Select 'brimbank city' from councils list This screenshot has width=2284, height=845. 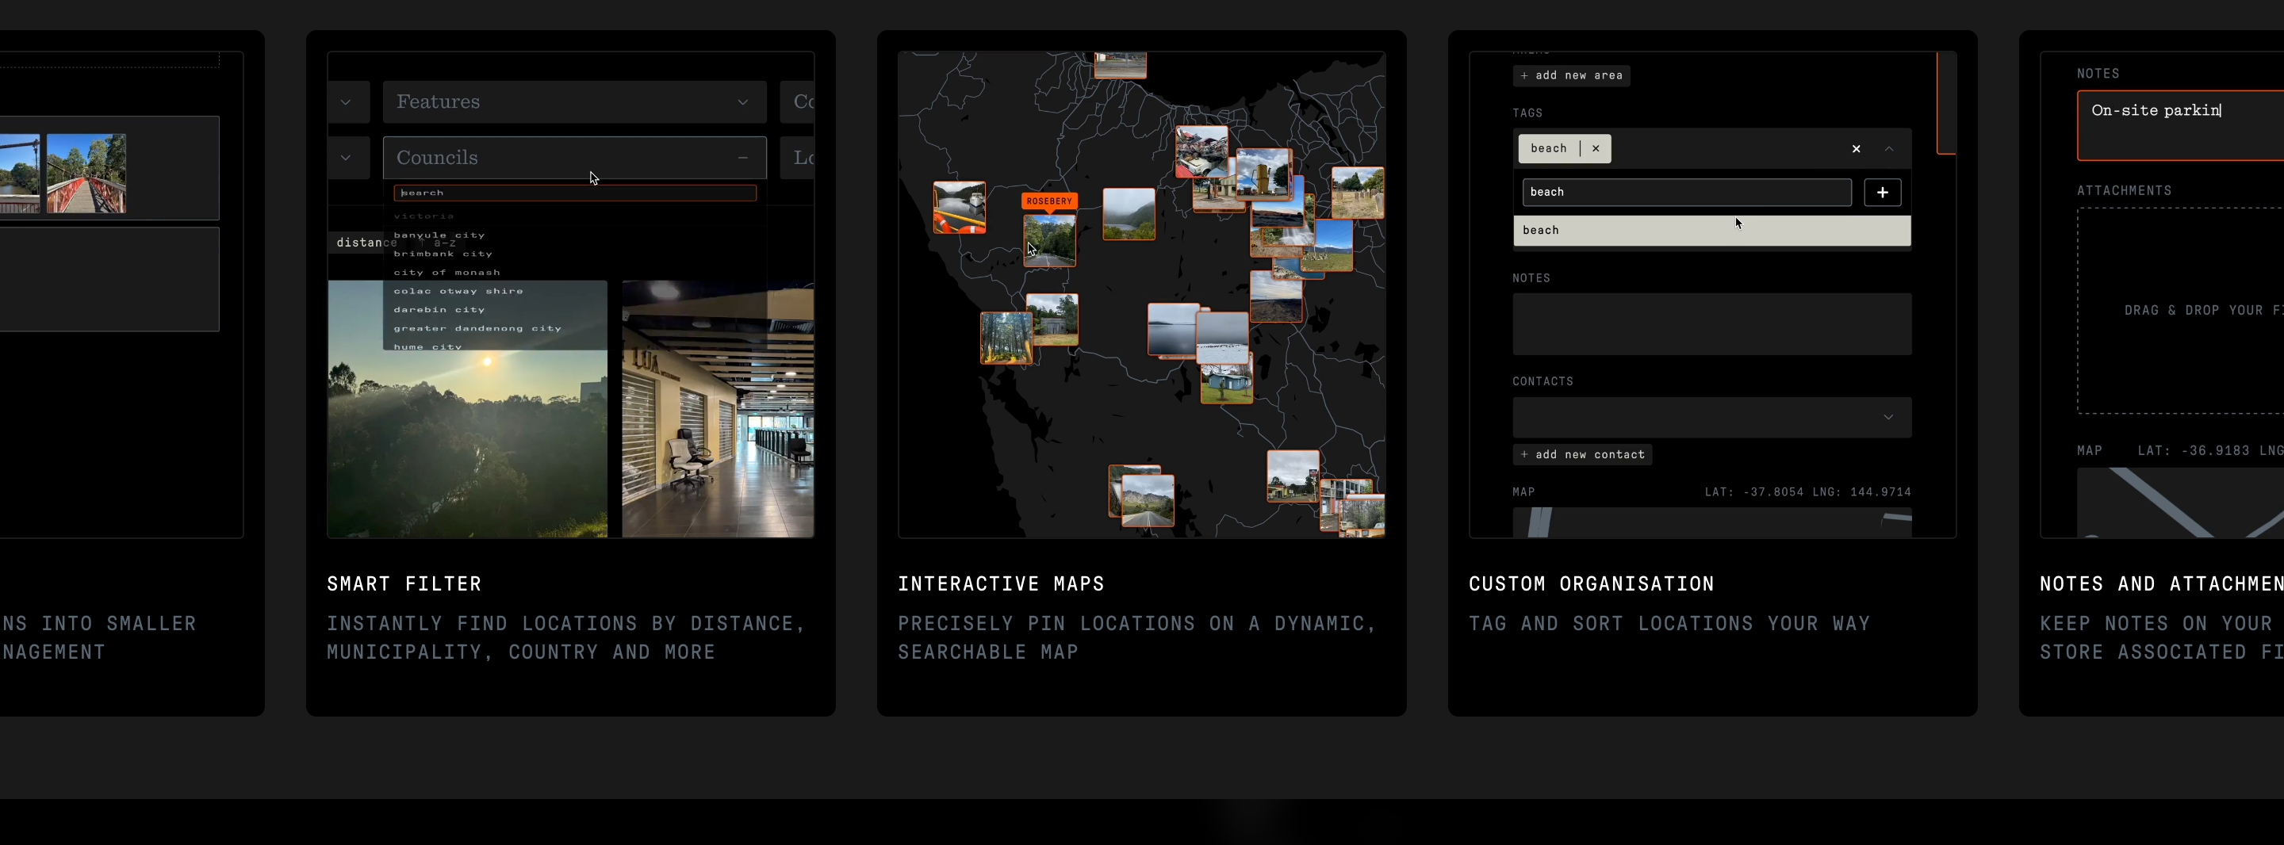point(443,254)
